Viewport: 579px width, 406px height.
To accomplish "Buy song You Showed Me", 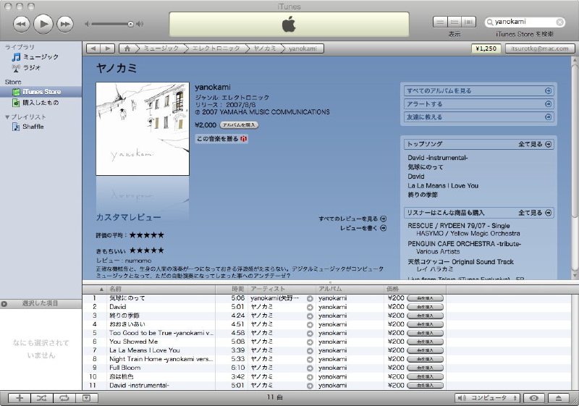I will pos(425,342).
